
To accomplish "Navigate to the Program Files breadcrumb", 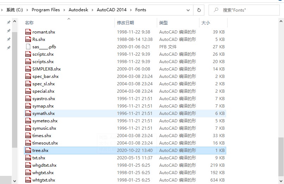I will tap(46, 10).
